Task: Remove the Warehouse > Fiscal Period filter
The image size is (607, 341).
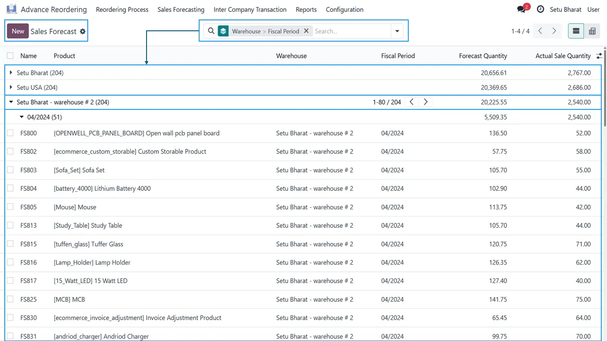Action: pyautogui.click(x=306, y=31)
